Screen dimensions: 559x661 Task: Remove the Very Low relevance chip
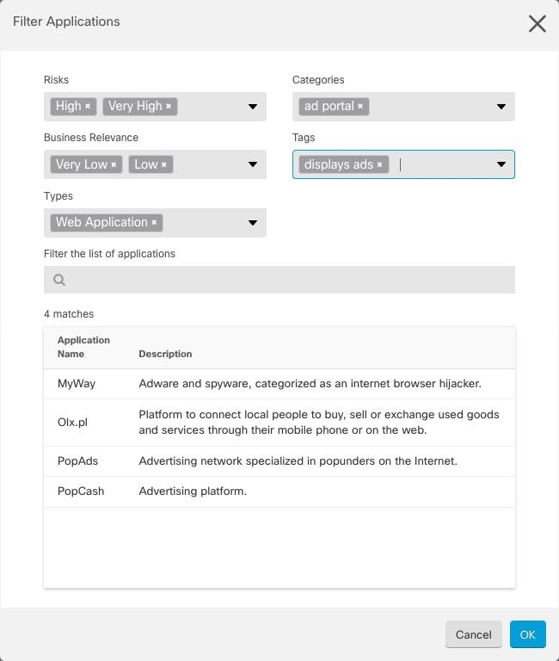pyautogui.click(x=114, y=164)
